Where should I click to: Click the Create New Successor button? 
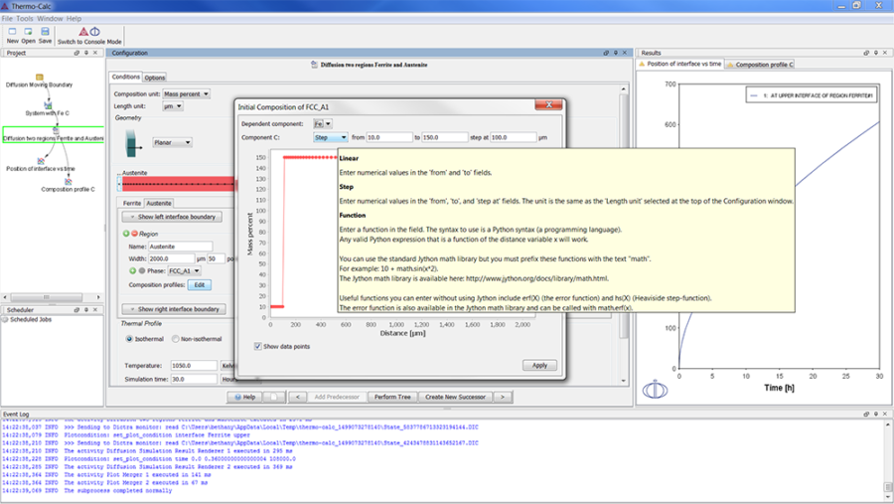pos(455,397)
